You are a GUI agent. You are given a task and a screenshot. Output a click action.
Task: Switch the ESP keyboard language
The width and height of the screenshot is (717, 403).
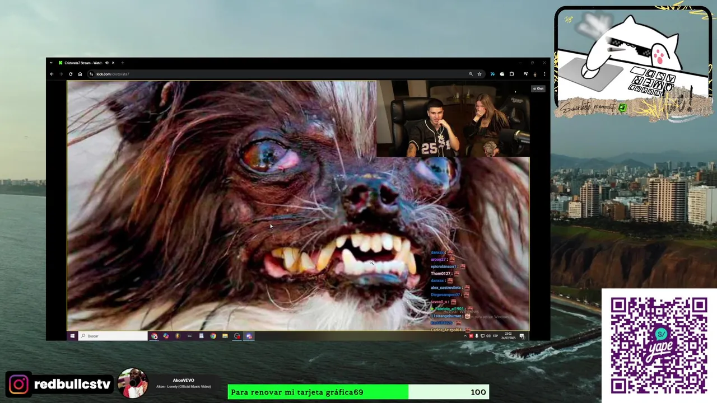[x=495, y=336]
